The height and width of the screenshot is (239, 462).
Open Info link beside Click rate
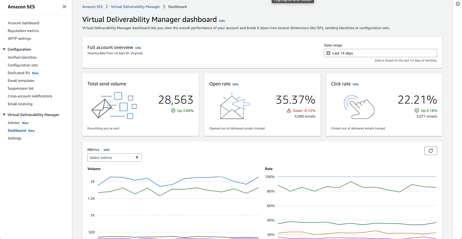[x=355, y=84]
